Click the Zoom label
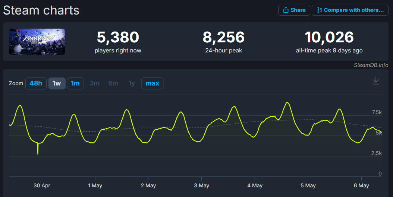Image resolution: width=393 pixels, height=197 pixels. pos(16,84)
